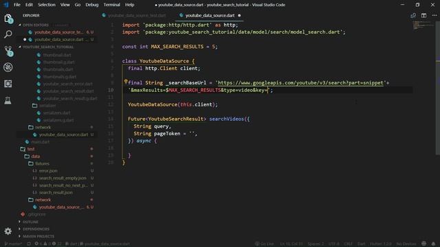Image resolution: width=440 pixels, height=247 pixels.
Task: Click the errors and warnings count in status bar
Action: (x=47, y=244)
